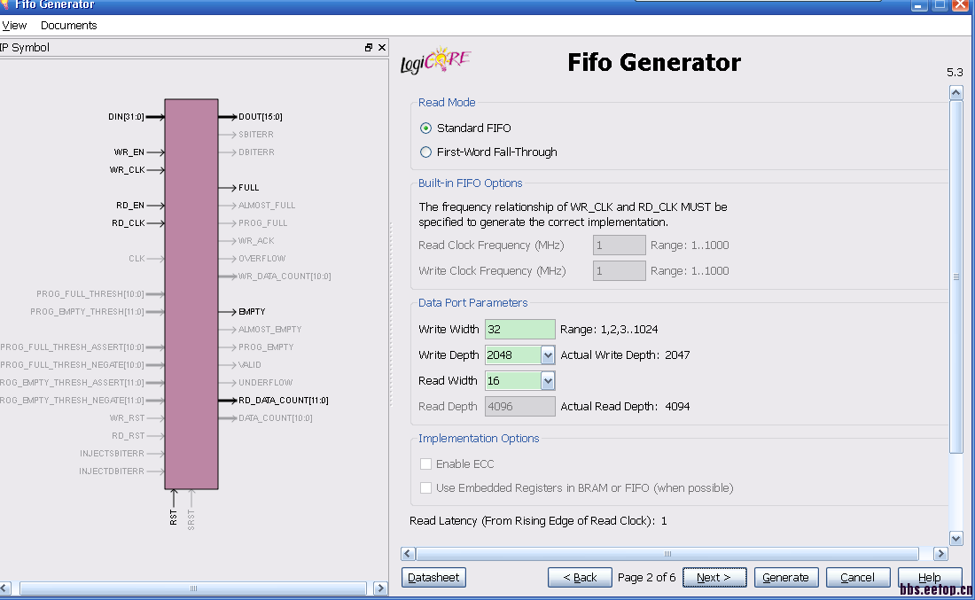Click Read Clock Frequency field
Viewport: 975px width, 600px height.
click(620, 245)
